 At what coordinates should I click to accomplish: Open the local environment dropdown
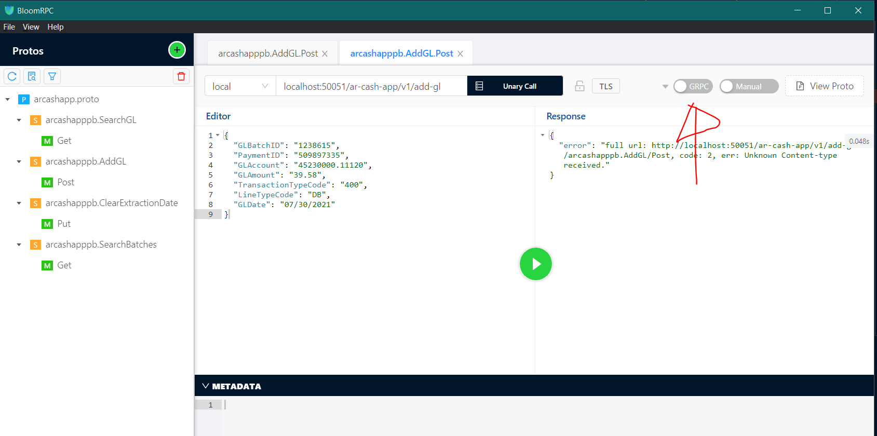click(240, 86)
